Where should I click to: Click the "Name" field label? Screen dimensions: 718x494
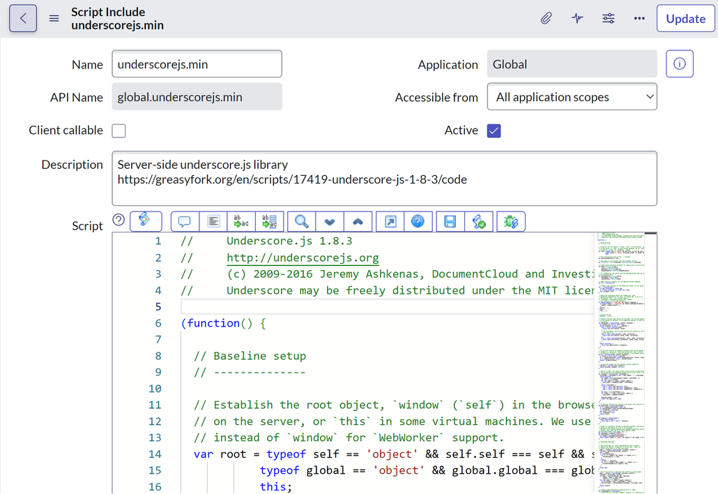pos(87,65)
